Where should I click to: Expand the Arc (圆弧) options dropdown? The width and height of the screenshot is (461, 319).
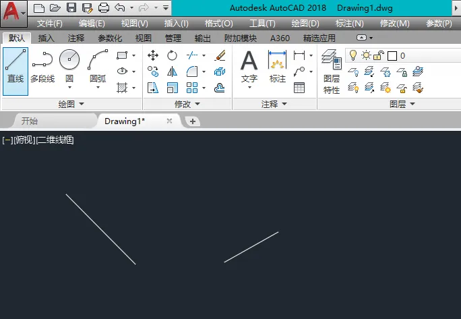click(x=98, y=88)
